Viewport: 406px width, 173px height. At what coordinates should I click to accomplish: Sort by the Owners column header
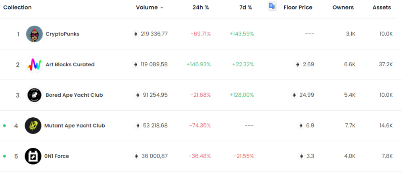coord(343,8)
